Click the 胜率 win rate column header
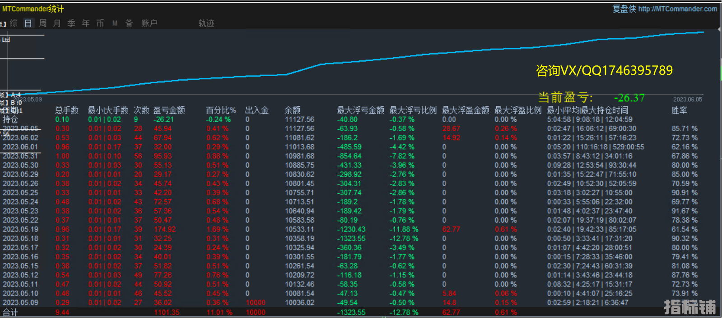Screen dimensions: 722x318 (x=679, y=110)
